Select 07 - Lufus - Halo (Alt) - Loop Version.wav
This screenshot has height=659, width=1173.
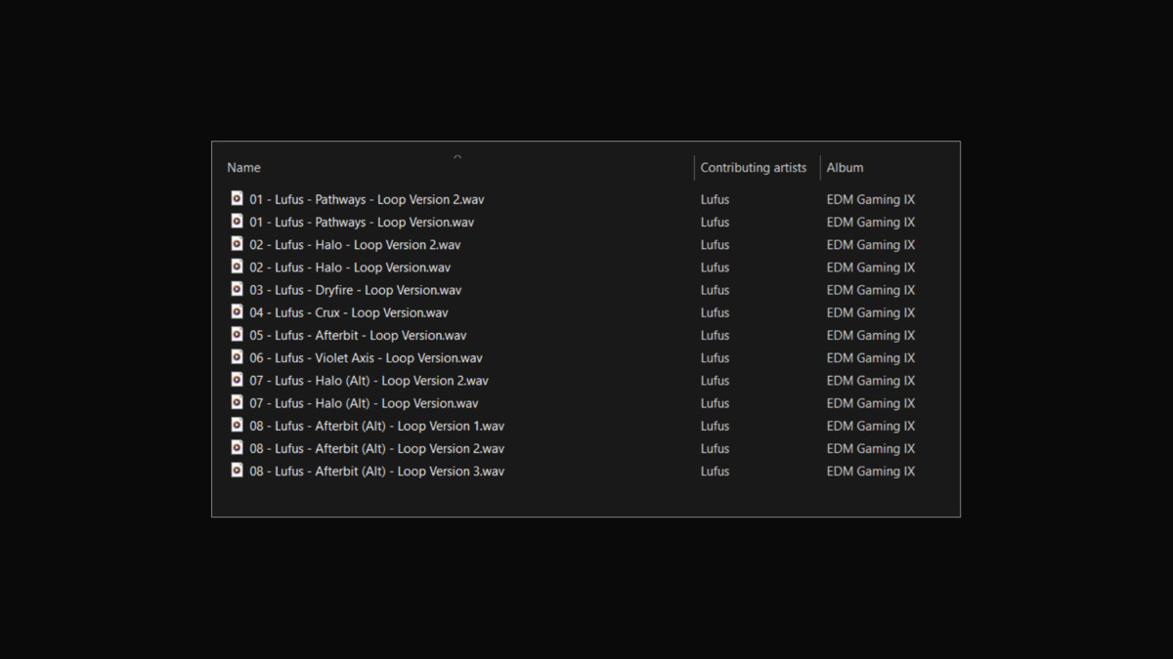[x=363, y=403]
